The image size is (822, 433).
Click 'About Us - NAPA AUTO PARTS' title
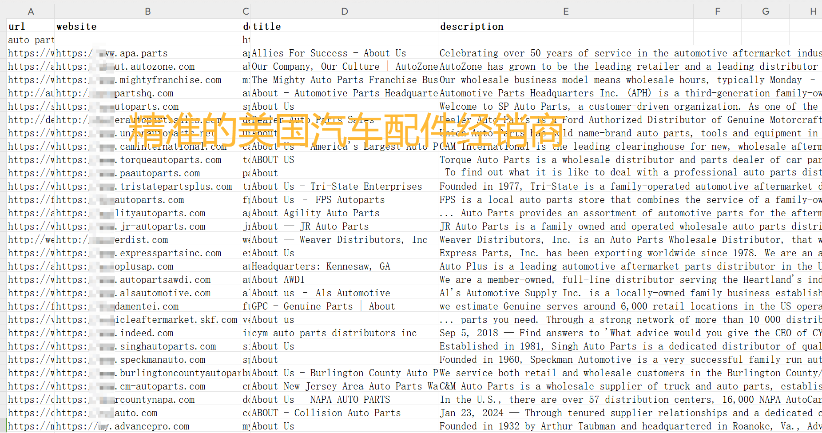(345, 399)
